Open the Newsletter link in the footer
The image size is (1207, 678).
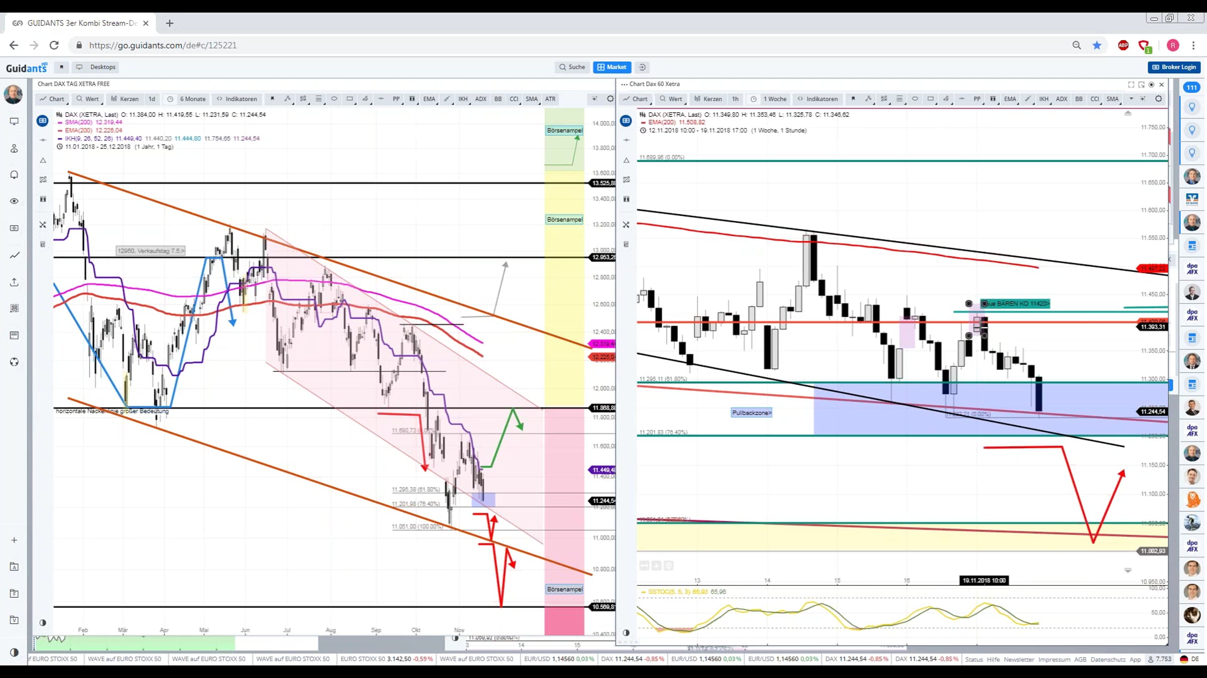tap(1019, 659)
